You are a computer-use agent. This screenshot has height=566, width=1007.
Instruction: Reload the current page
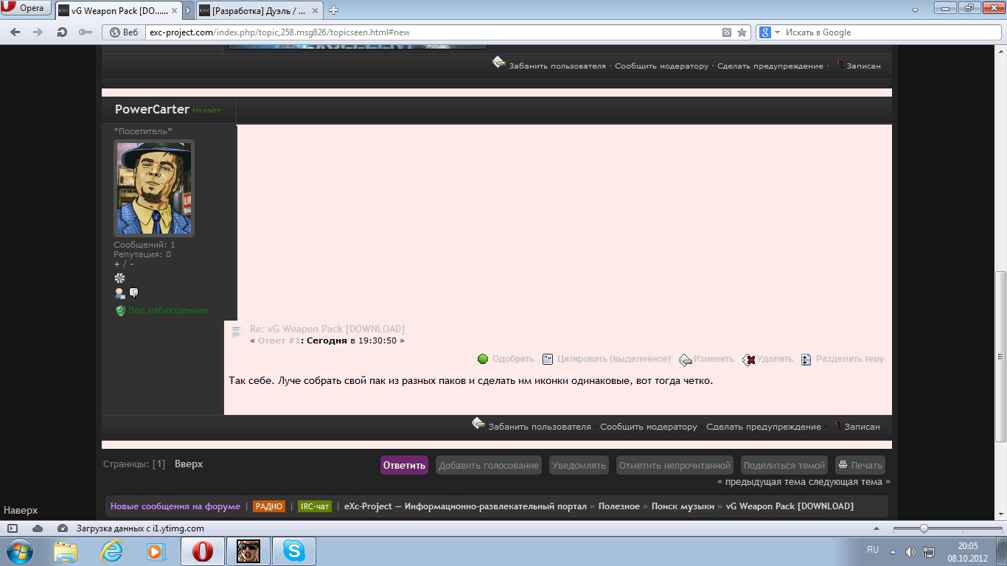62,32
